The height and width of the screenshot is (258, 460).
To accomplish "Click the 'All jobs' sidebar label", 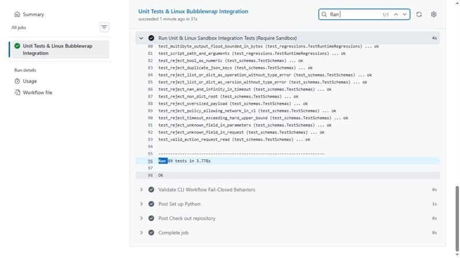I will (x=19, y=28).
